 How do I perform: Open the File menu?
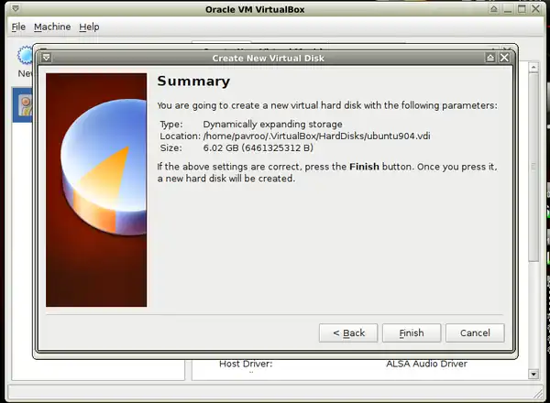click(19, 27)
